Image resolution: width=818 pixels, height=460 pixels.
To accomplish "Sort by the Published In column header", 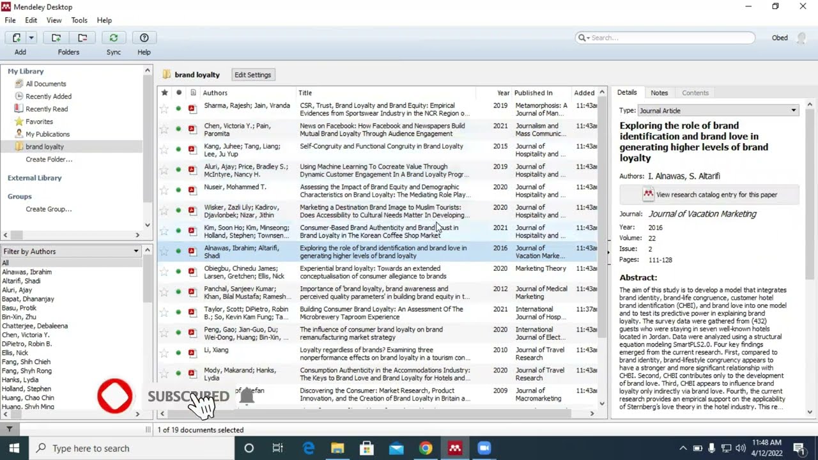I will [x=542, y=93].
